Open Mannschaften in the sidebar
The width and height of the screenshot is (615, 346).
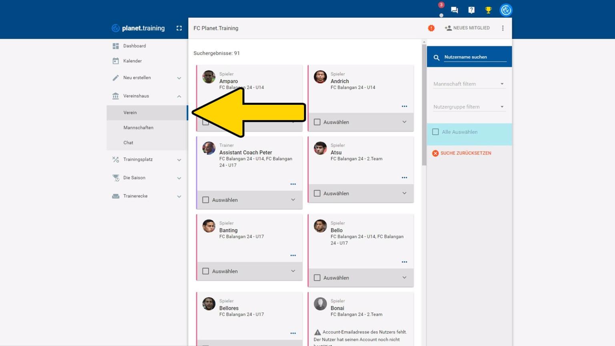[138, 128]
